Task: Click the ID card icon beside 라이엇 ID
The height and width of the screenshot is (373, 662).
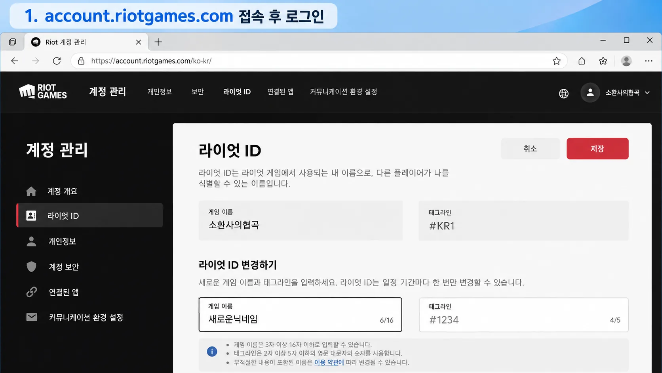Action: coord(31,216)
